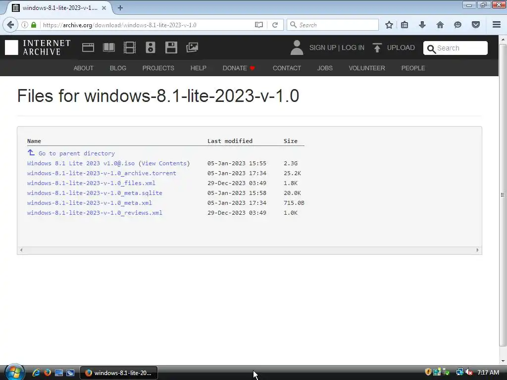Viewport: 507px width, 380px height.
Task: Open the Firefox hamburger menu
Action: coord(497,25)
